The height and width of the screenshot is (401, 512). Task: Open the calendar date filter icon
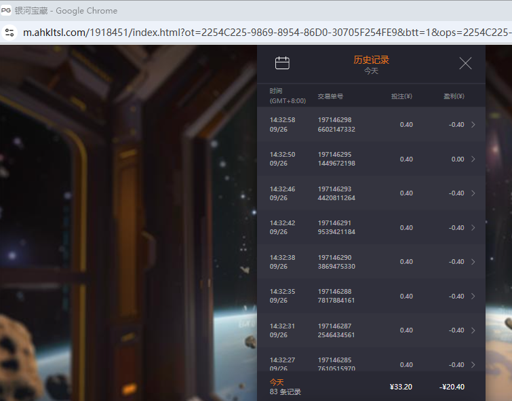pyautogui.click(x=282, y=62)
